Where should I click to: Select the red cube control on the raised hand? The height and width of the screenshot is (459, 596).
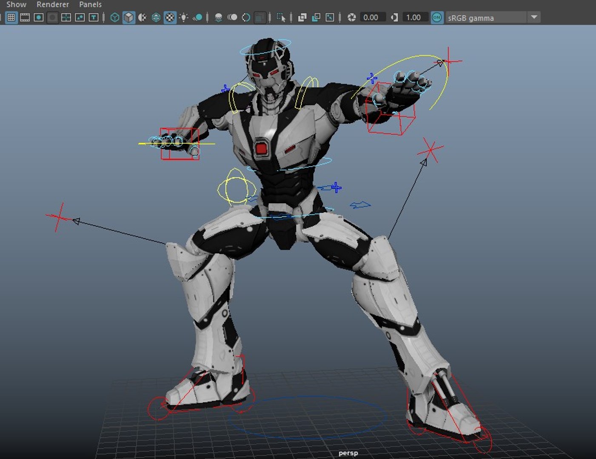[x=391, y=109]
